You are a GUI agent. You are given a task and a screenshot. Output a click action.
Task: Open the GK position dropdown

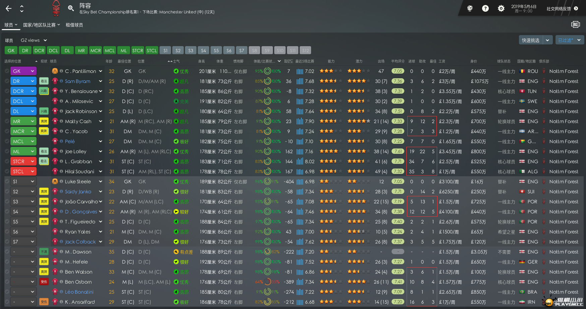[23, 71]
